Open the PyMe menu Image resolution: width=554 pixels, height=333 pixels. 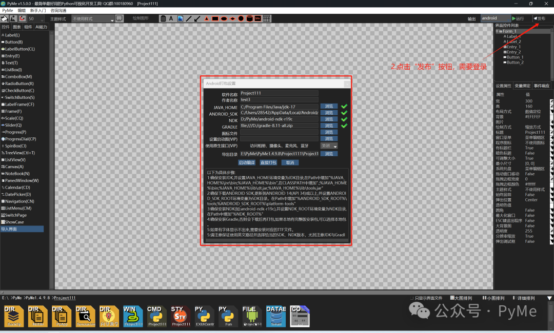[7, 10]
